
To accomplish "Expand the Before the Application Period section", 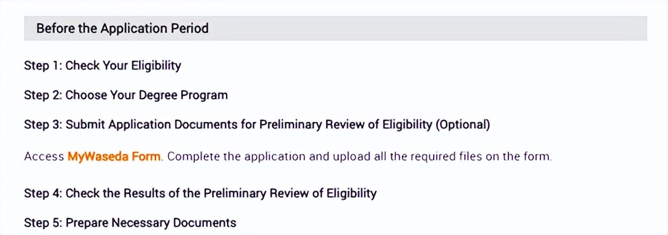I will pos(122,28).
